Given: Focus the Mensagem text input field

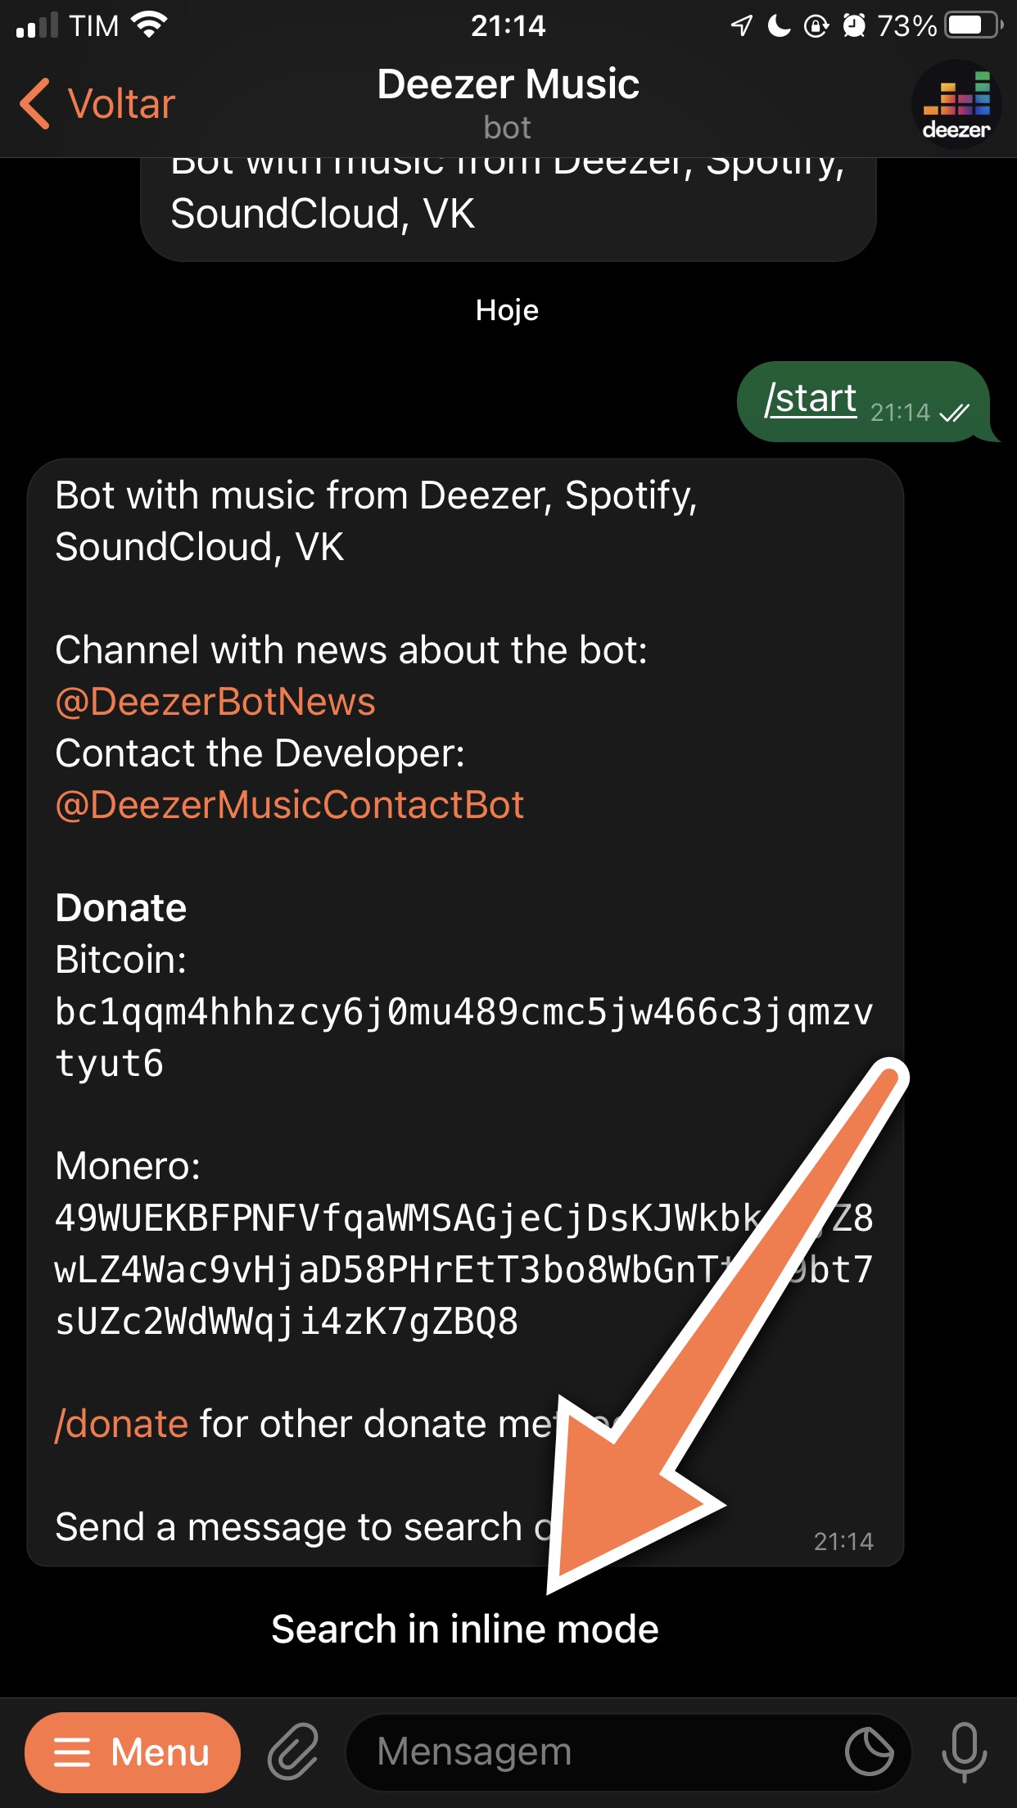Looking at the screenshot, I should [x=606, y=1752].
